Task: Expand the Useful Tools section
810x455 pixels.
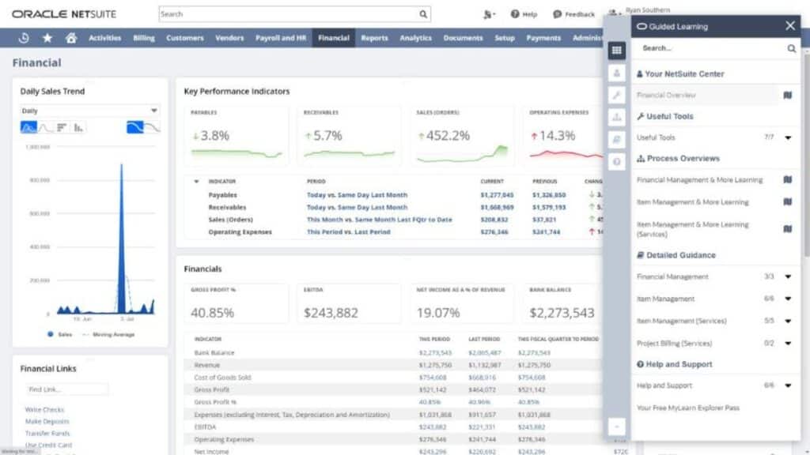Action: coord(786,137)
